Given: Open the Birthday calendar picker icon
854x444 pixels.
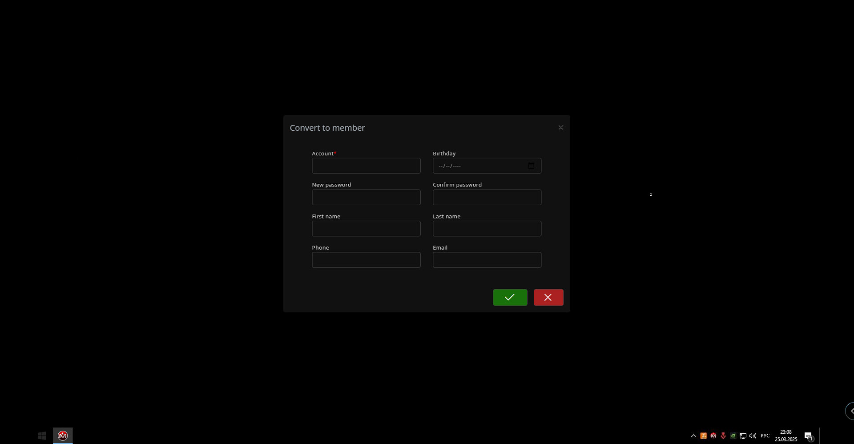Looking at the screenshot, I should click(x=531, y=166).
